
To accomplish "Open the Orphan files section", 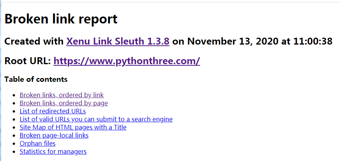I will coord(37,143).
